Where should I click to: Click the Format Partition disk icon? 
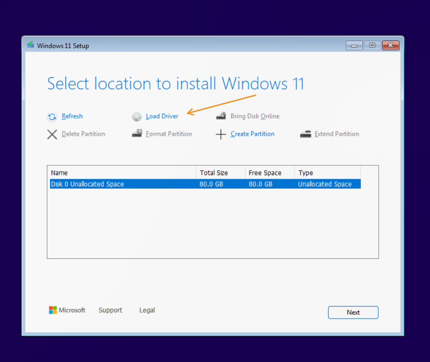[137, 133]
